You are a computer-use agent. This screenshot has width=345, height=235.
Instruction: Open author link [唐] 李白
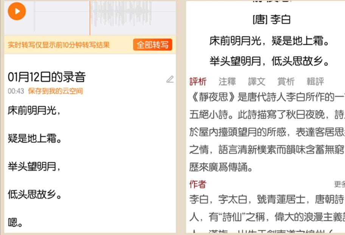272,20
